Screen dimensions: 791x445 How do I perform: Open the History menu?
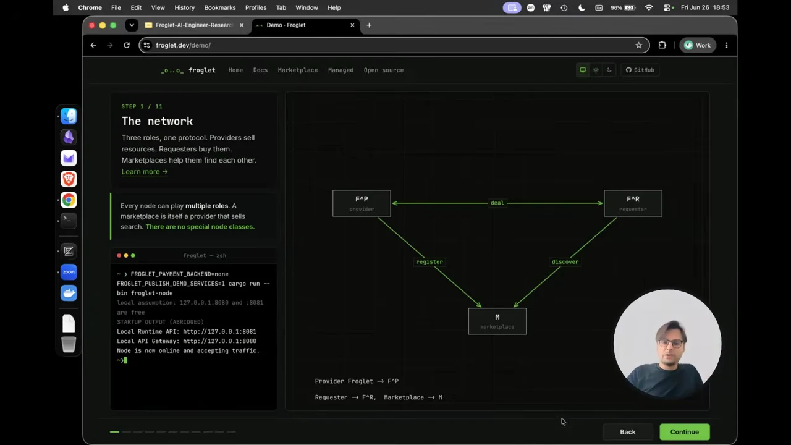184,7
